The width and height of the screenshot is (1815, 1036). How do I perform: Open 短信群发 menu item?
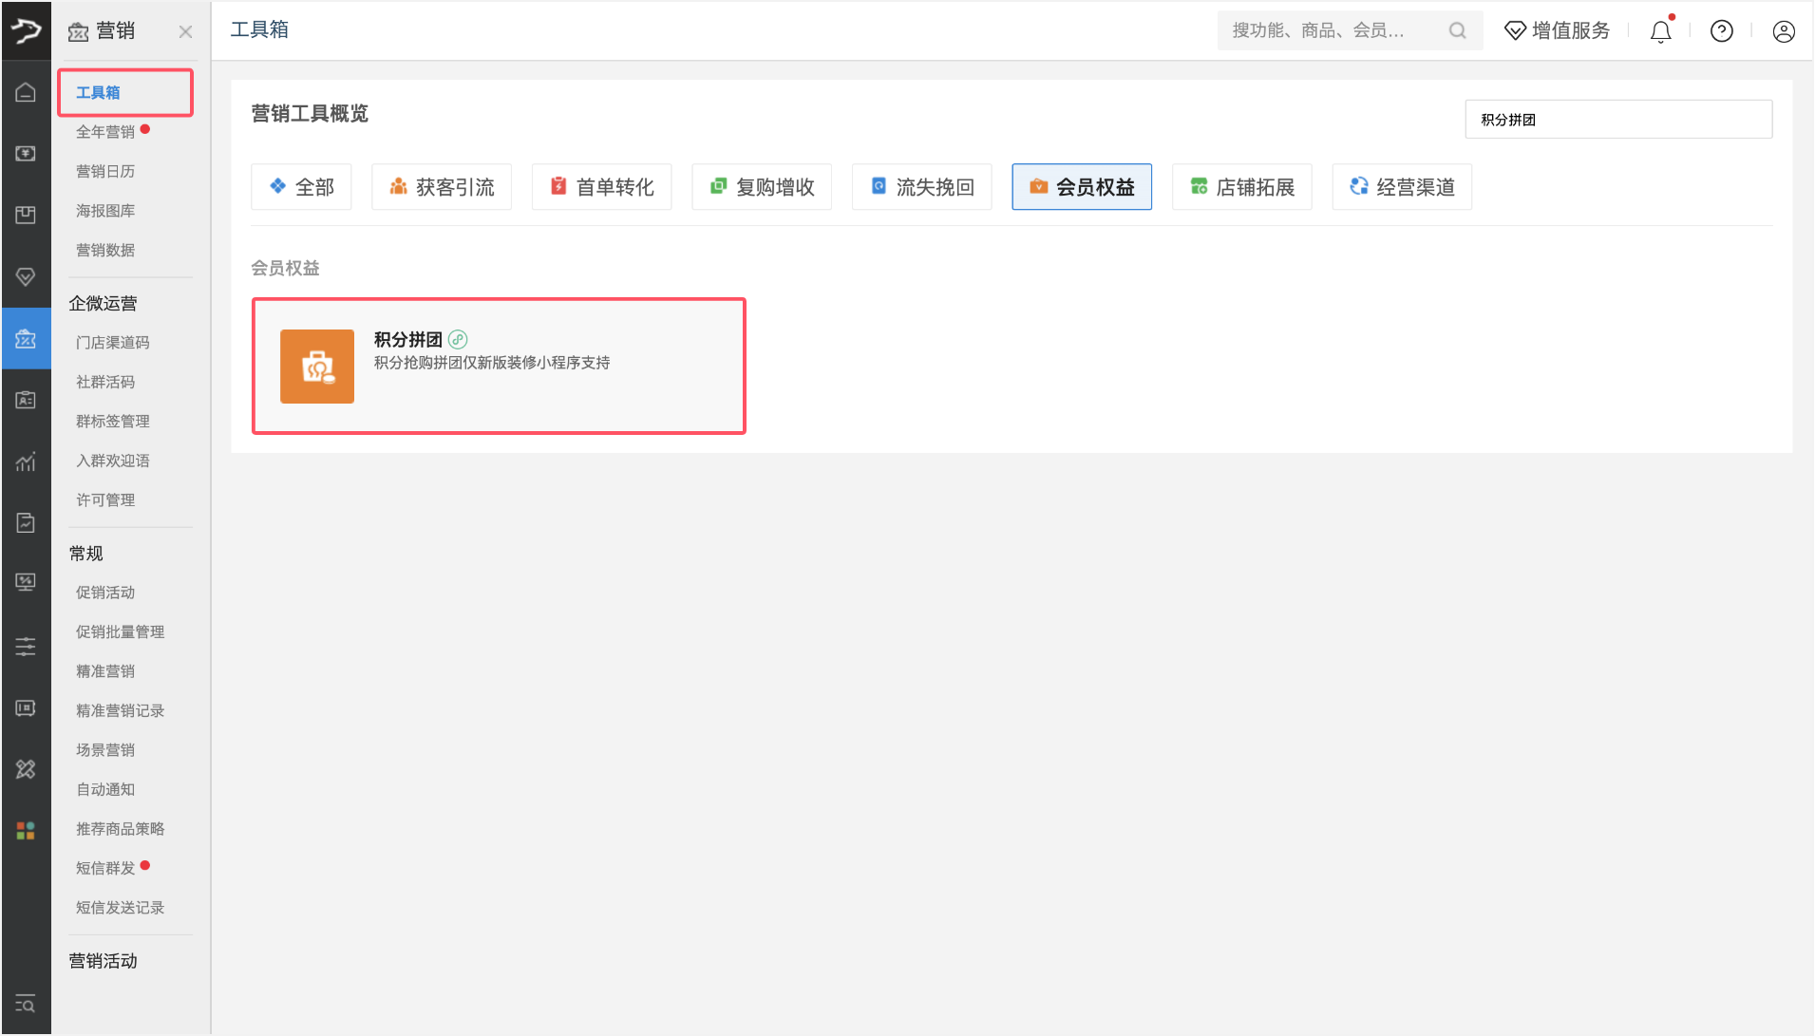105,868
